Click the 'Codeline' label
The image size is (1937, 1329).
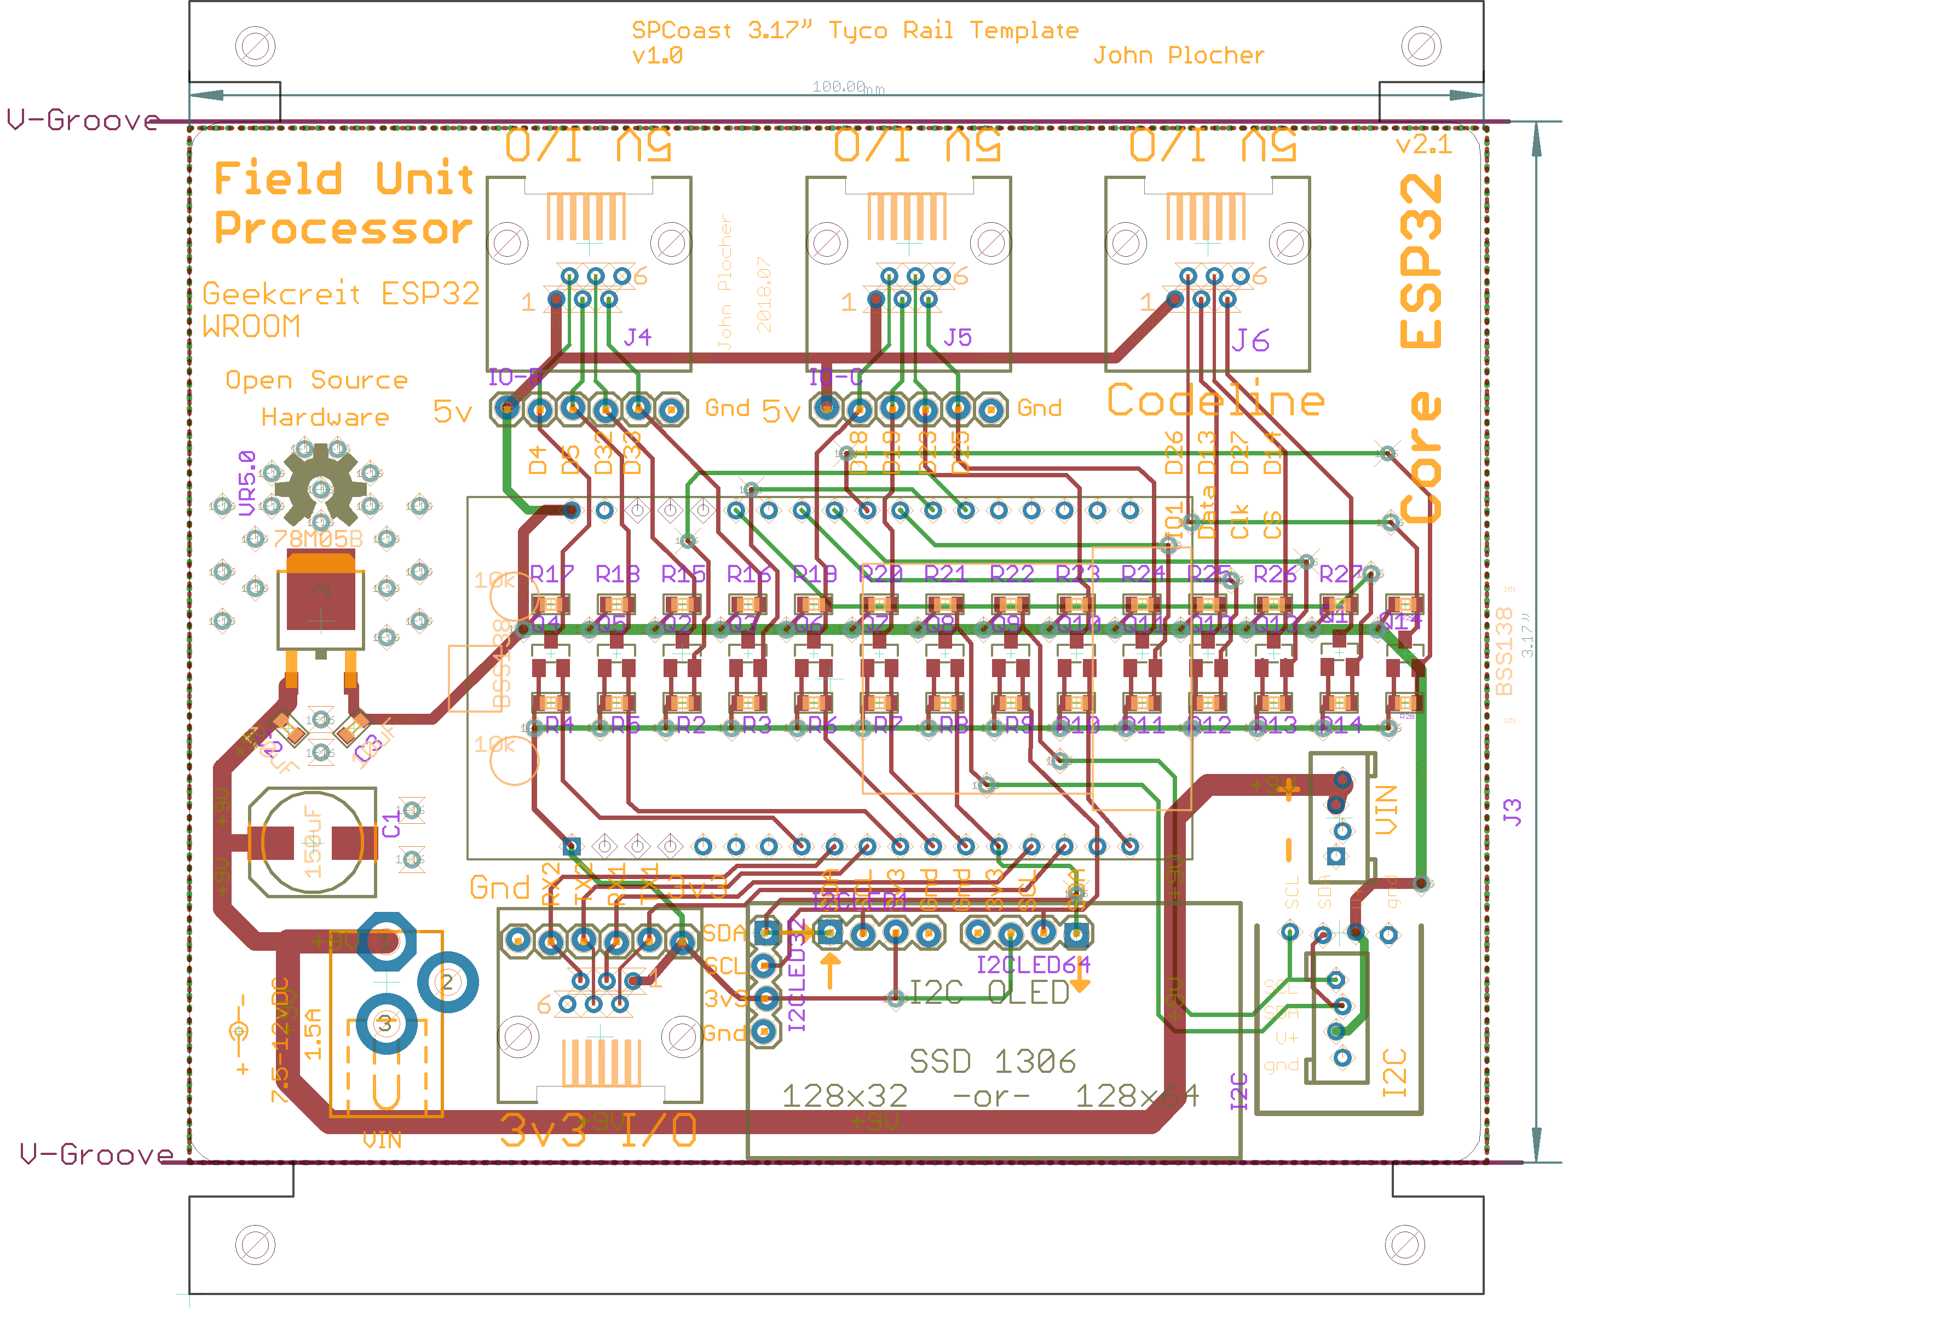(1215, 401)
